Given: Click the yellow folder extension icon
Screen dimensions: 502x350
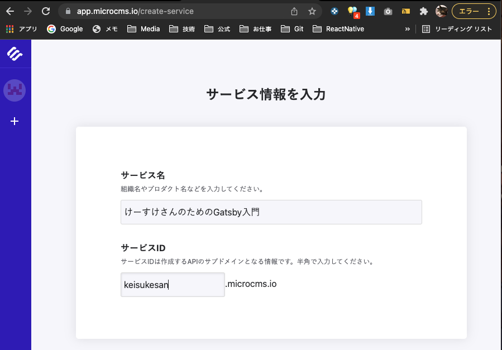Looking at the screenshot, I should [x=406, y=12].
